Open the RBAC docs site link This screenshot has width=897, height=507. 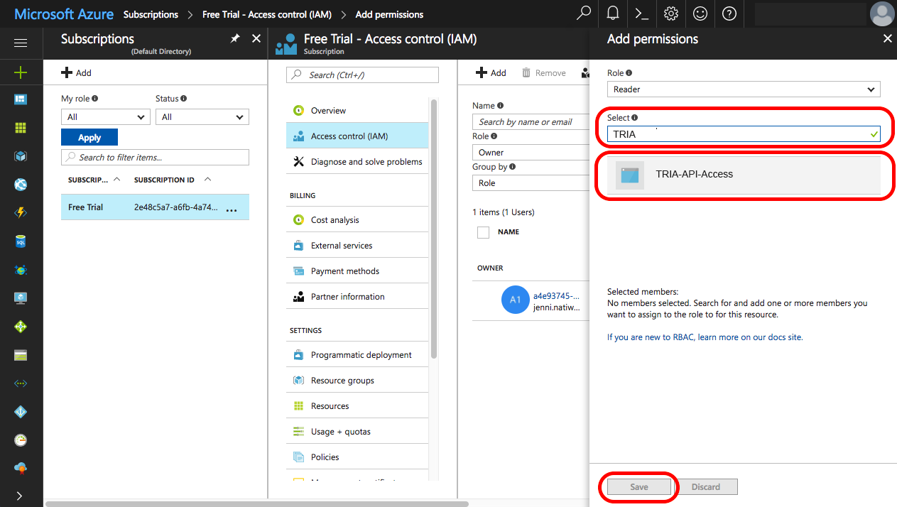coord(705,337)
